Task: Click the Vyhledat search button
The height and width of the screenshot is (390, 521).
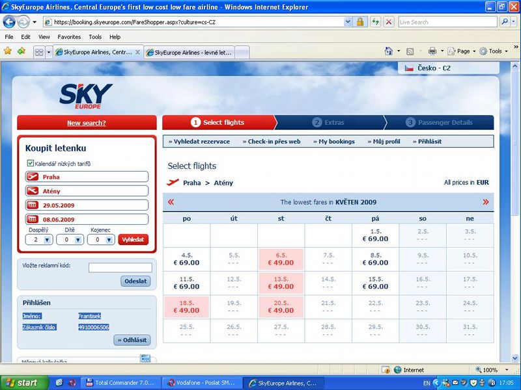Action: [x=134, y=239]
